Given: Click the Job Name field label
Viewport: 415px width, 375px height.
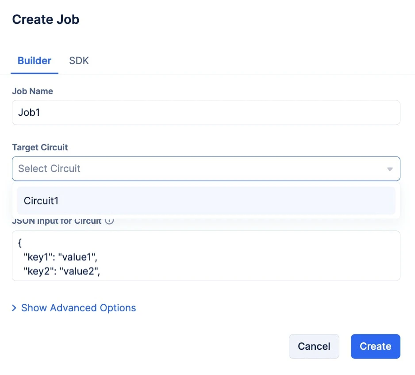Looking at the screenshot, I should tap(33, 91).
